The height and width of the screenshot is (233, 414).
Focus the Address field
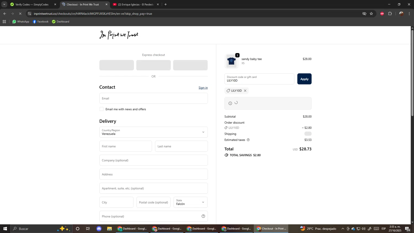pyautogui.click(x=153, y=174)
